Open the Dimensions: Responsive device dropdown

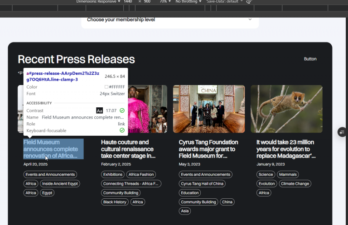click(98, 1)
